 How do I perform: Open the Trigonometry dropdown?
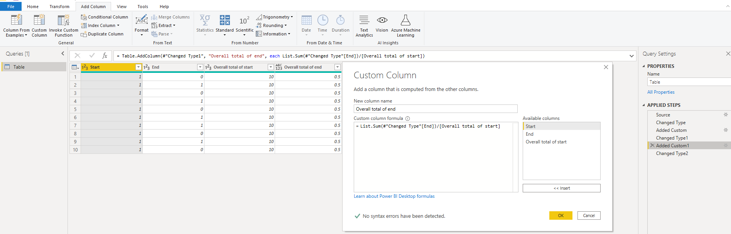(x=275, y=17)
